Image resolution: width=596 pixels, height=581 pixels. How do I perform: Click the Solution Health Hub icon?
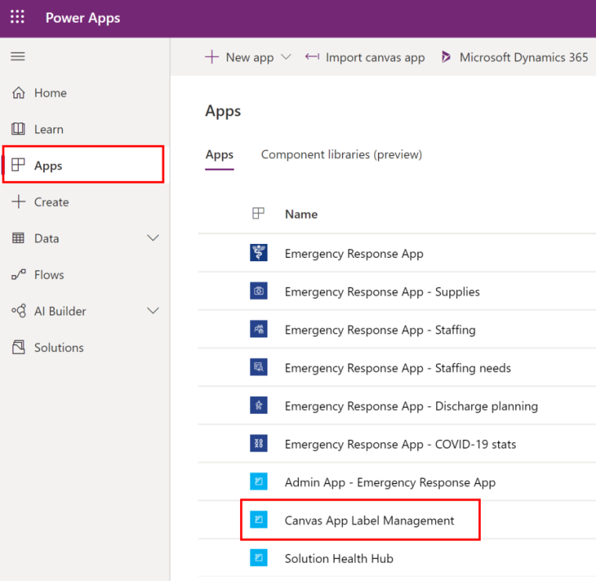(259, 558)
